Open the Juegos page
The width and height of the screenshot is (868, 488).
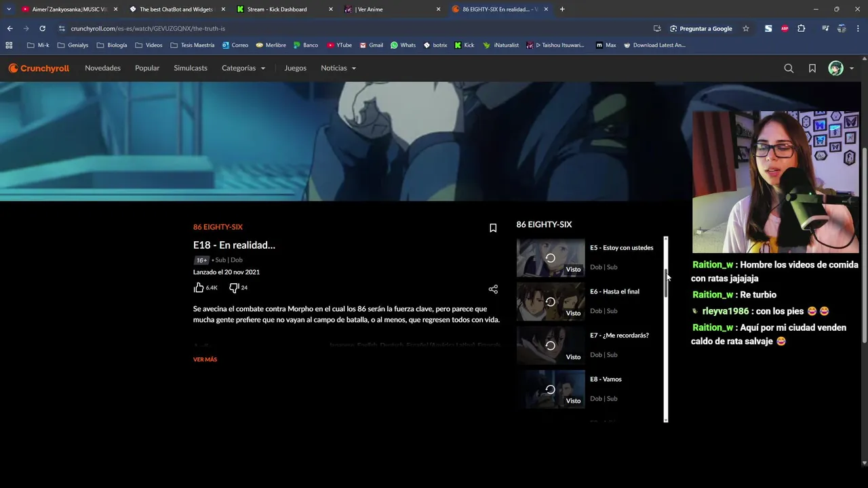pos(295,68)
